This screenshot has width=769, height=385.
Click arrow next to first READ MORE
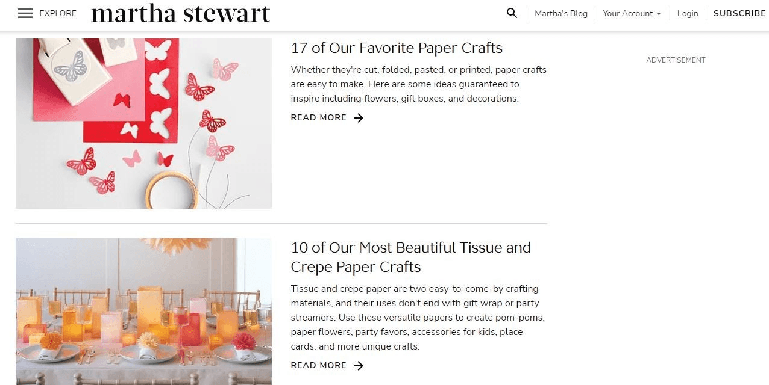(x=359, y=118)
